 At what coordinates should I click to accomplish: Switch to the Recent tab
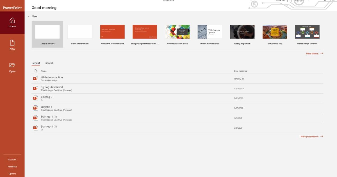pos(36,63)
